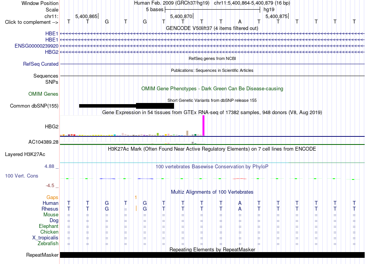Image resolution: width=365 pixels, height=264 pixels.
Task: Click the OMIM Gene Phenotypes track title
Action: [212, 88]
